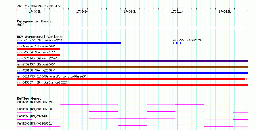256x130 pixels.
Task: Select the FAM120B NM_001286381 transcript line
Action: pos(132,126)
